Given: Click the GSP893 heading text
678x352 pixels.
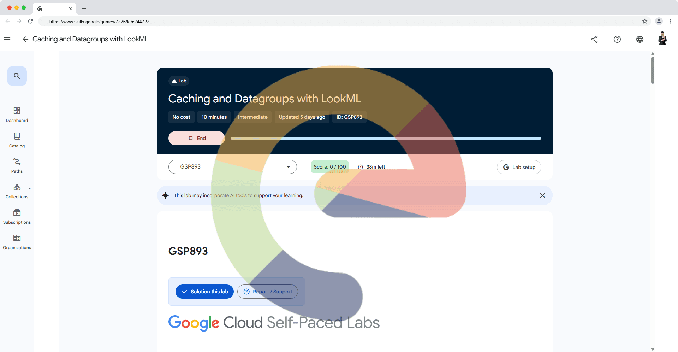Looking at the screenshot, I should [x=188, y=251].
